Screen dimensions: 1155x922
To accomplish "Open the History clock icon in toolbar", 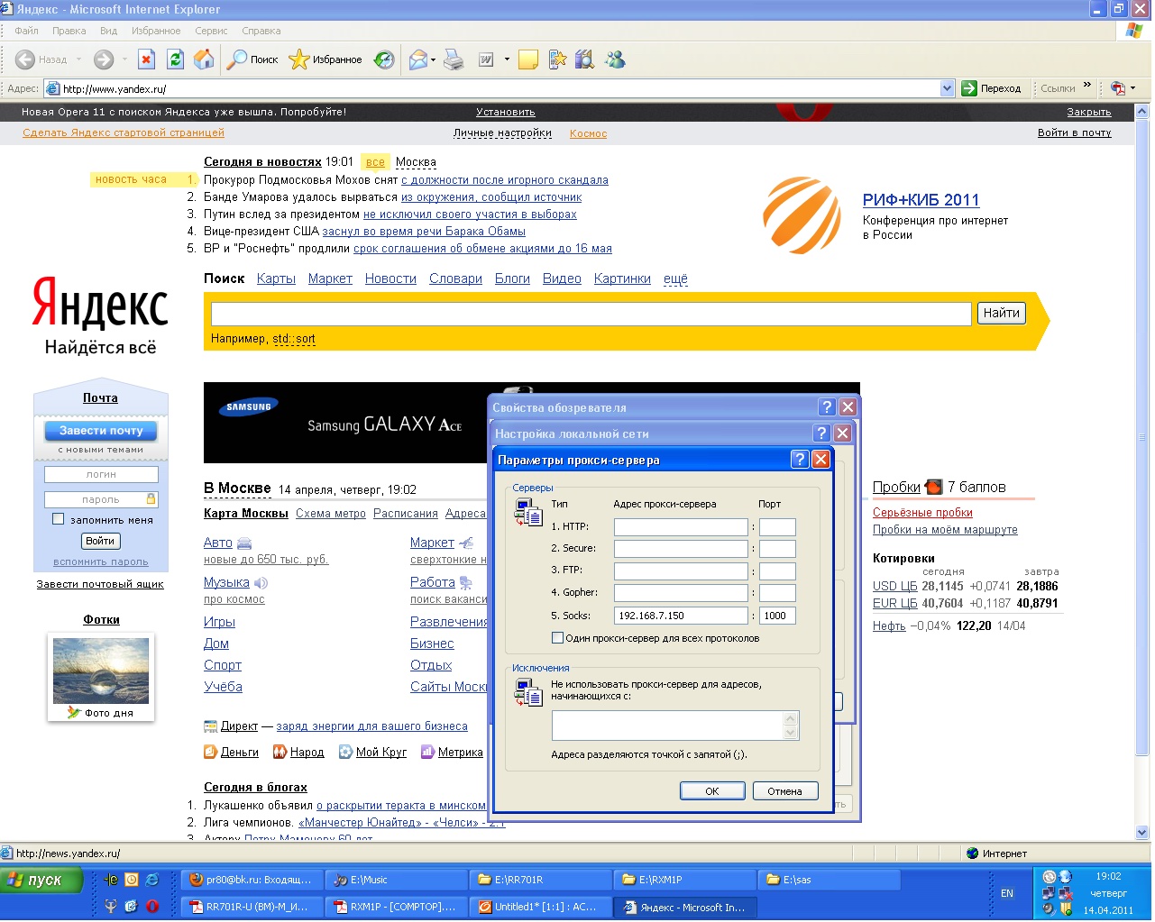I will pyautogui.click(x=384, y=59).
